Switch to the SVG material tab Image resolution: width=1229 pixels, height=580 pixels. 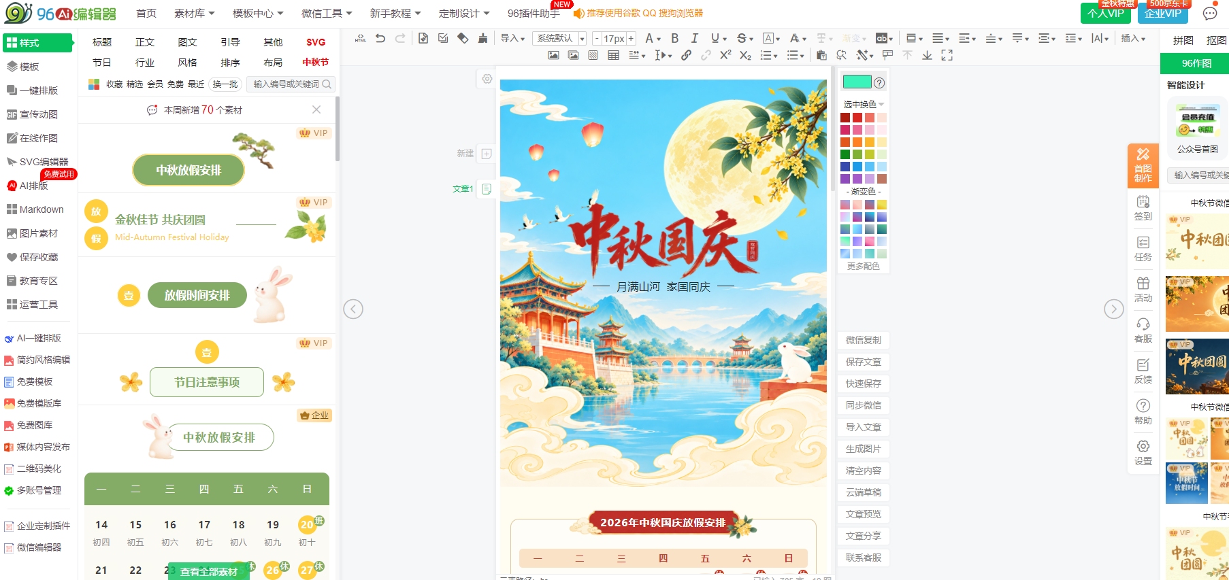pyautogui.click(x=316, y=42)
